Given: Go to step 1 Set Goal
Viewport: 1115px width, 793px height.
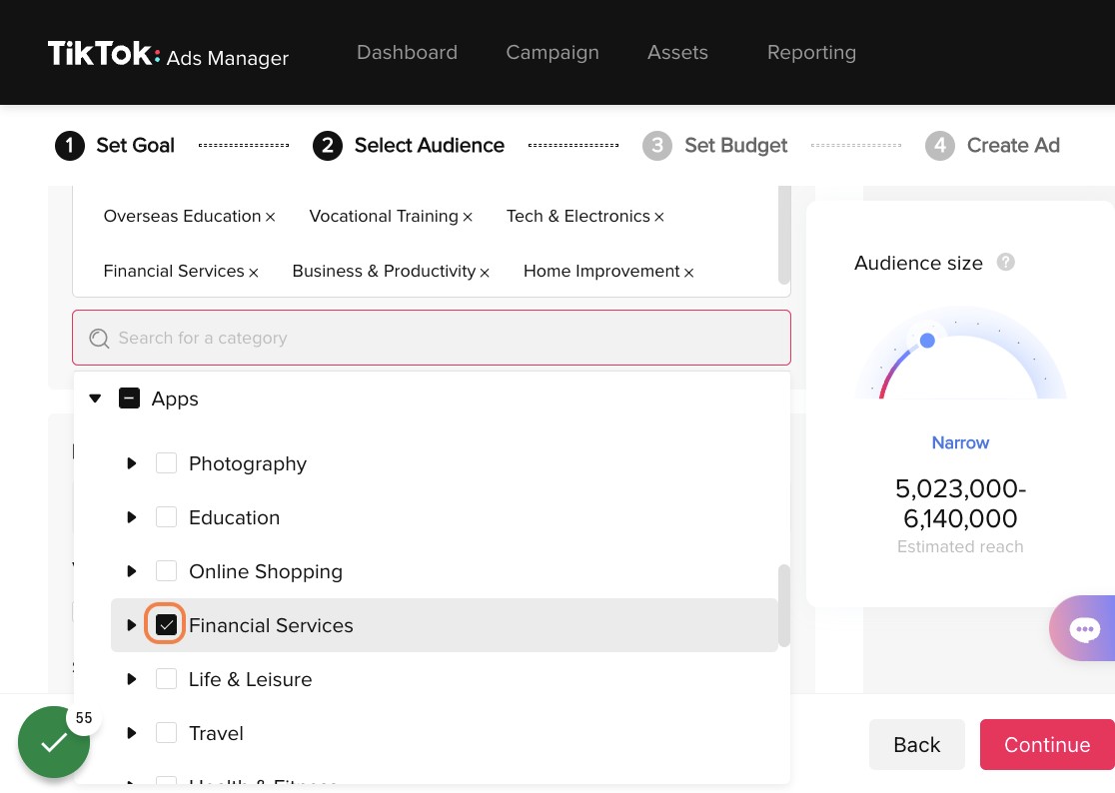Looking at the screenshot, I should pyautogui.click(x=115, y=146).
